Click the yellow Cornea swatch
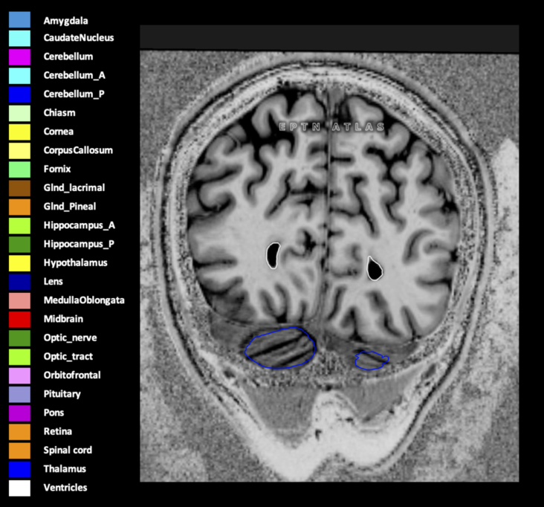The width and height of the screenshot is (544, 507). (x=19, y=132)
